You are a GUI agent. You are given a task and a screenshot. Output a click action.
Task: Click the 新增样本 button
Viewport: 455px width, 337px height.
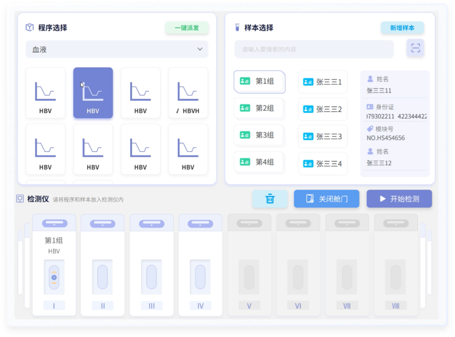click(402, 28)
